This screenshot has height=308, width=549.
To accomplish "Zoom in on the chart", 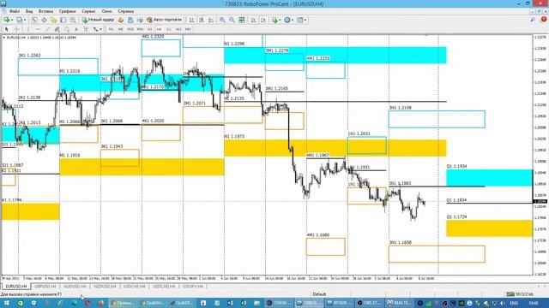I will click(x=222, y=20).
